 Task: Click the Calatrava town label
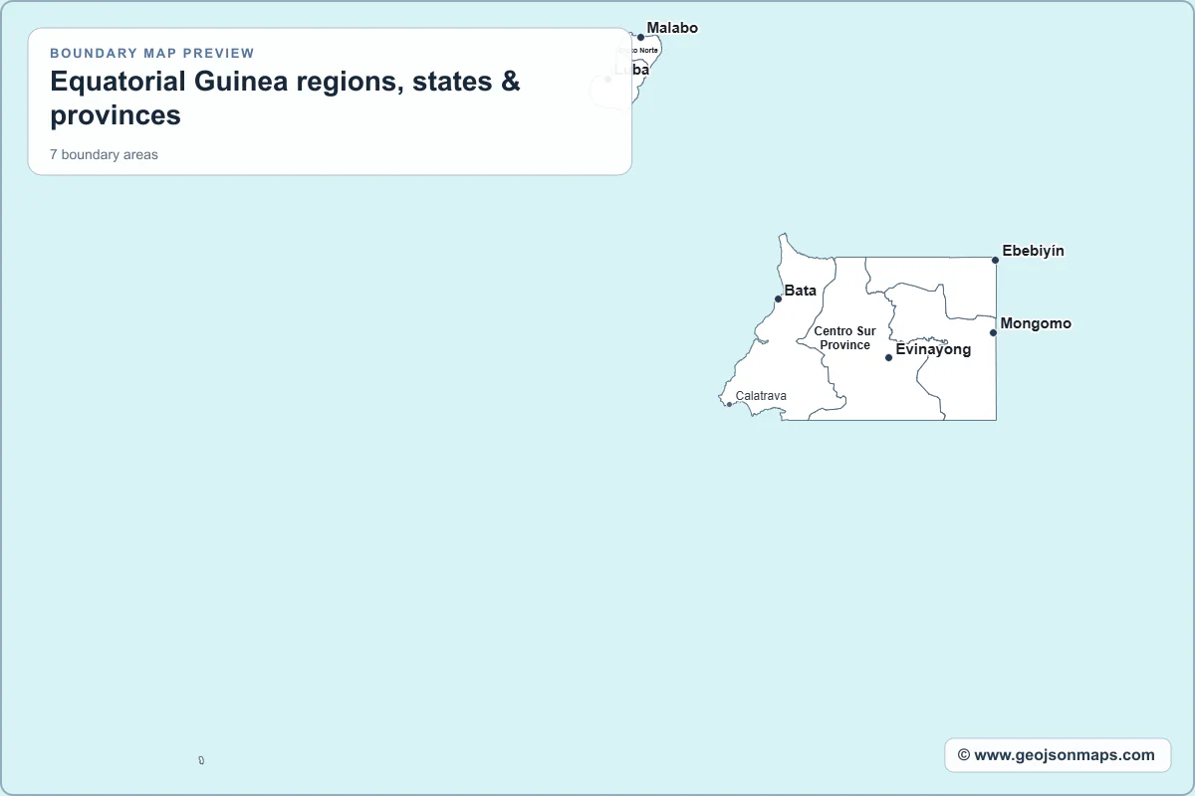click(761, 396)
